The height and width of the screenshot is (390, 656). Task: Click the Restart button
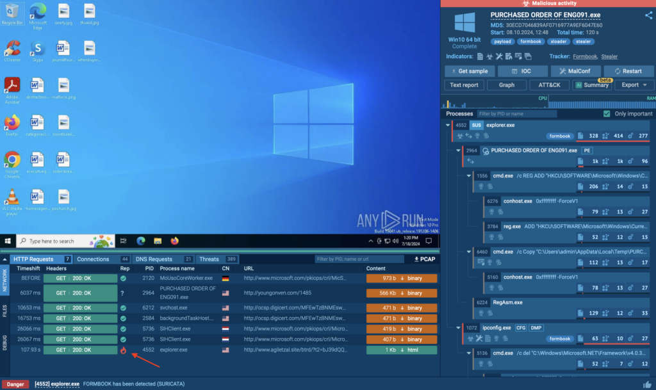628,71
